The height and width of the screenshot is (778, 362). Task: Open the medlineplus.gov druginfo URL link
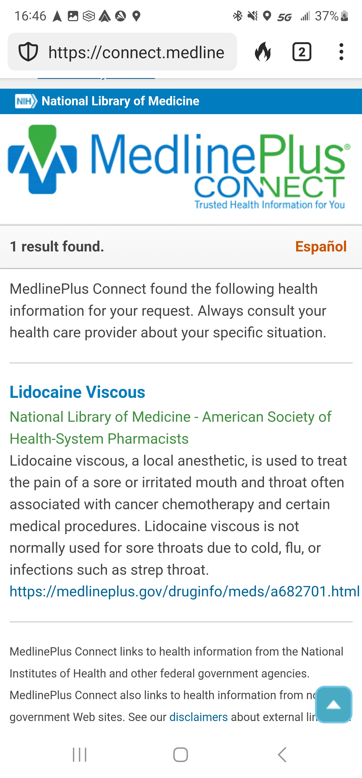coord(185,591)
